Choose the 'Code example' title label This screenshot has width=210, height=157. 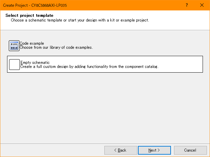click(x=32, y=43)
